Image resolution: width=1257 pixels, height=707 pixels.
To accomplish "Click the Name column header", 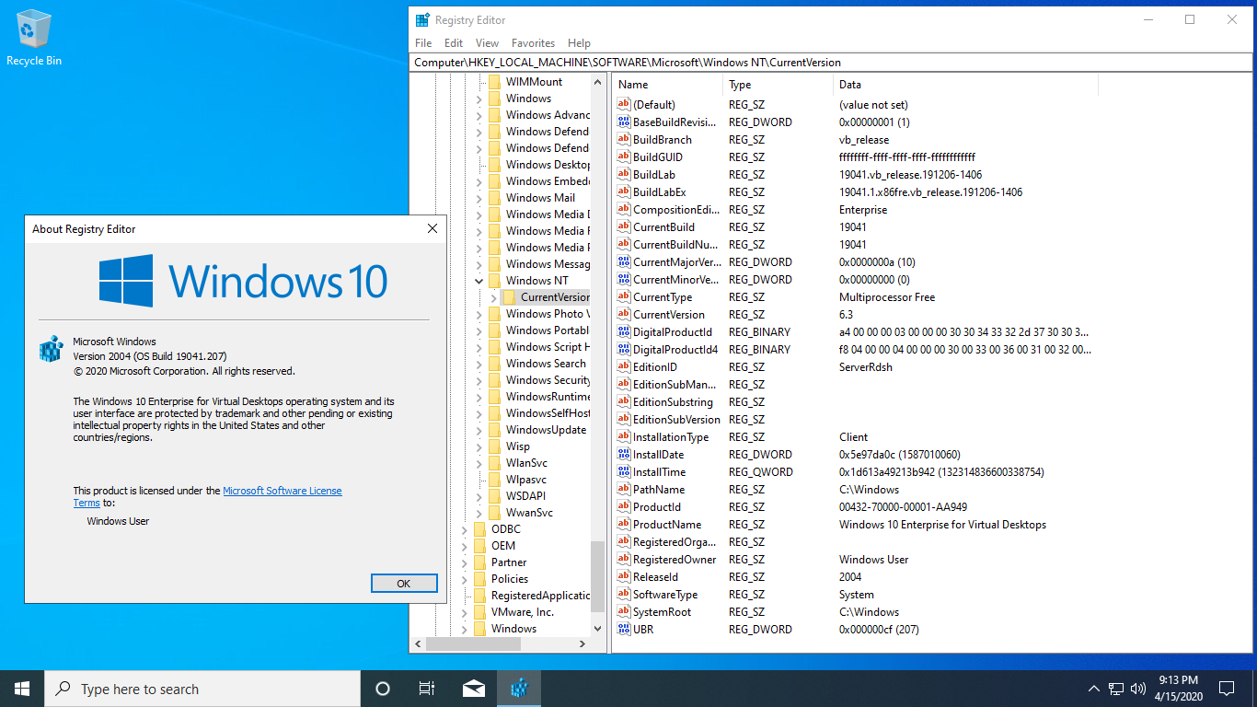I will [x=667, y=85].
